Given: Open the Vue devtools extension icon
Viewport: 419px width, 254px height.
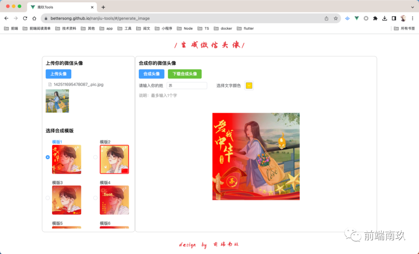Looking at the screenshot, I should [357, 19].
